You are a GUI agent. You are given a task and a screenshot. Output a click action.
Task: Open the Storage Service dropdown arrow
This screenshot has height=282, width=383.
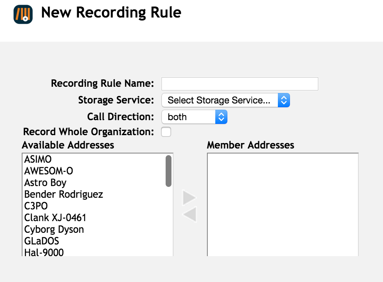tap(283, 100)
